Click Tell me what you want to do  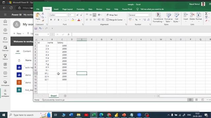pyautogui.click(x=152, y=9)
